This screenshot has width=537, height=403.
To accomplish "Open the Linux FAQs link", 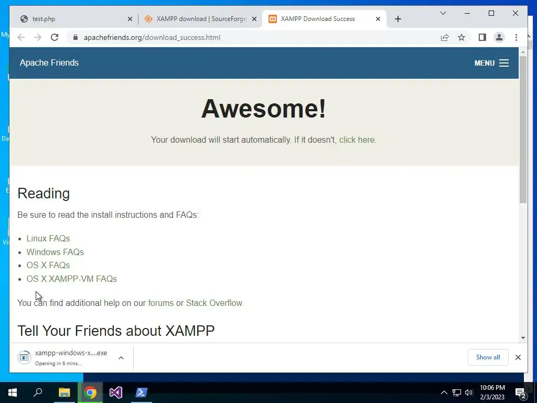I will (48, 239).
